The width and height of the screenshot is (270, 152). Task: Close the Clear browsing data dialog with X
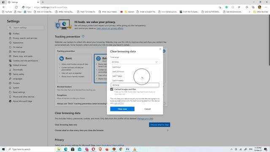160,49
